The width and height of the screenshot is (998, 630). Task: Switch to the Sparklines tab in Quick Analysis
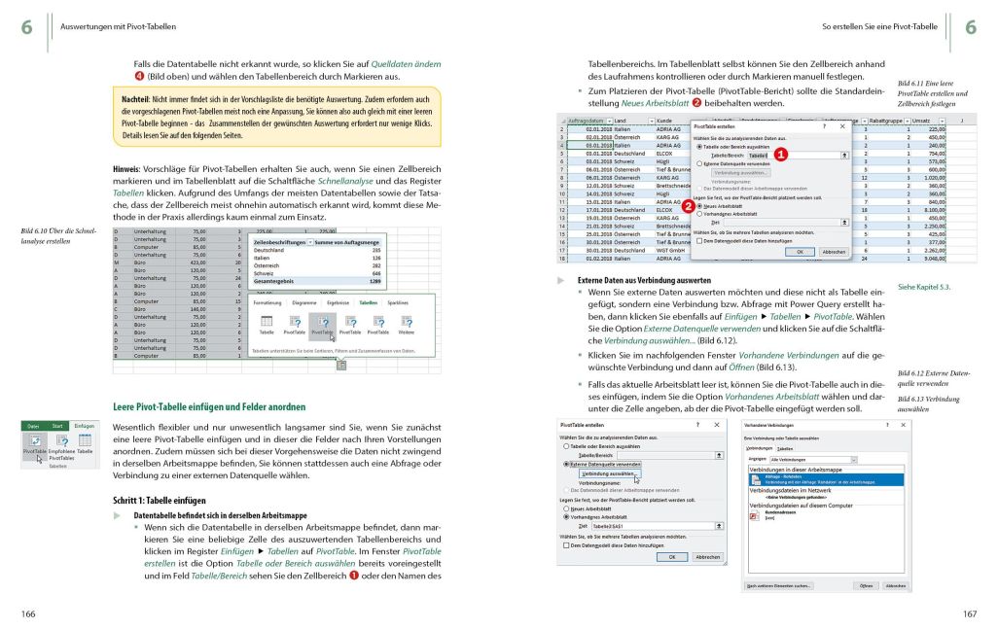(x=398, y=303)
